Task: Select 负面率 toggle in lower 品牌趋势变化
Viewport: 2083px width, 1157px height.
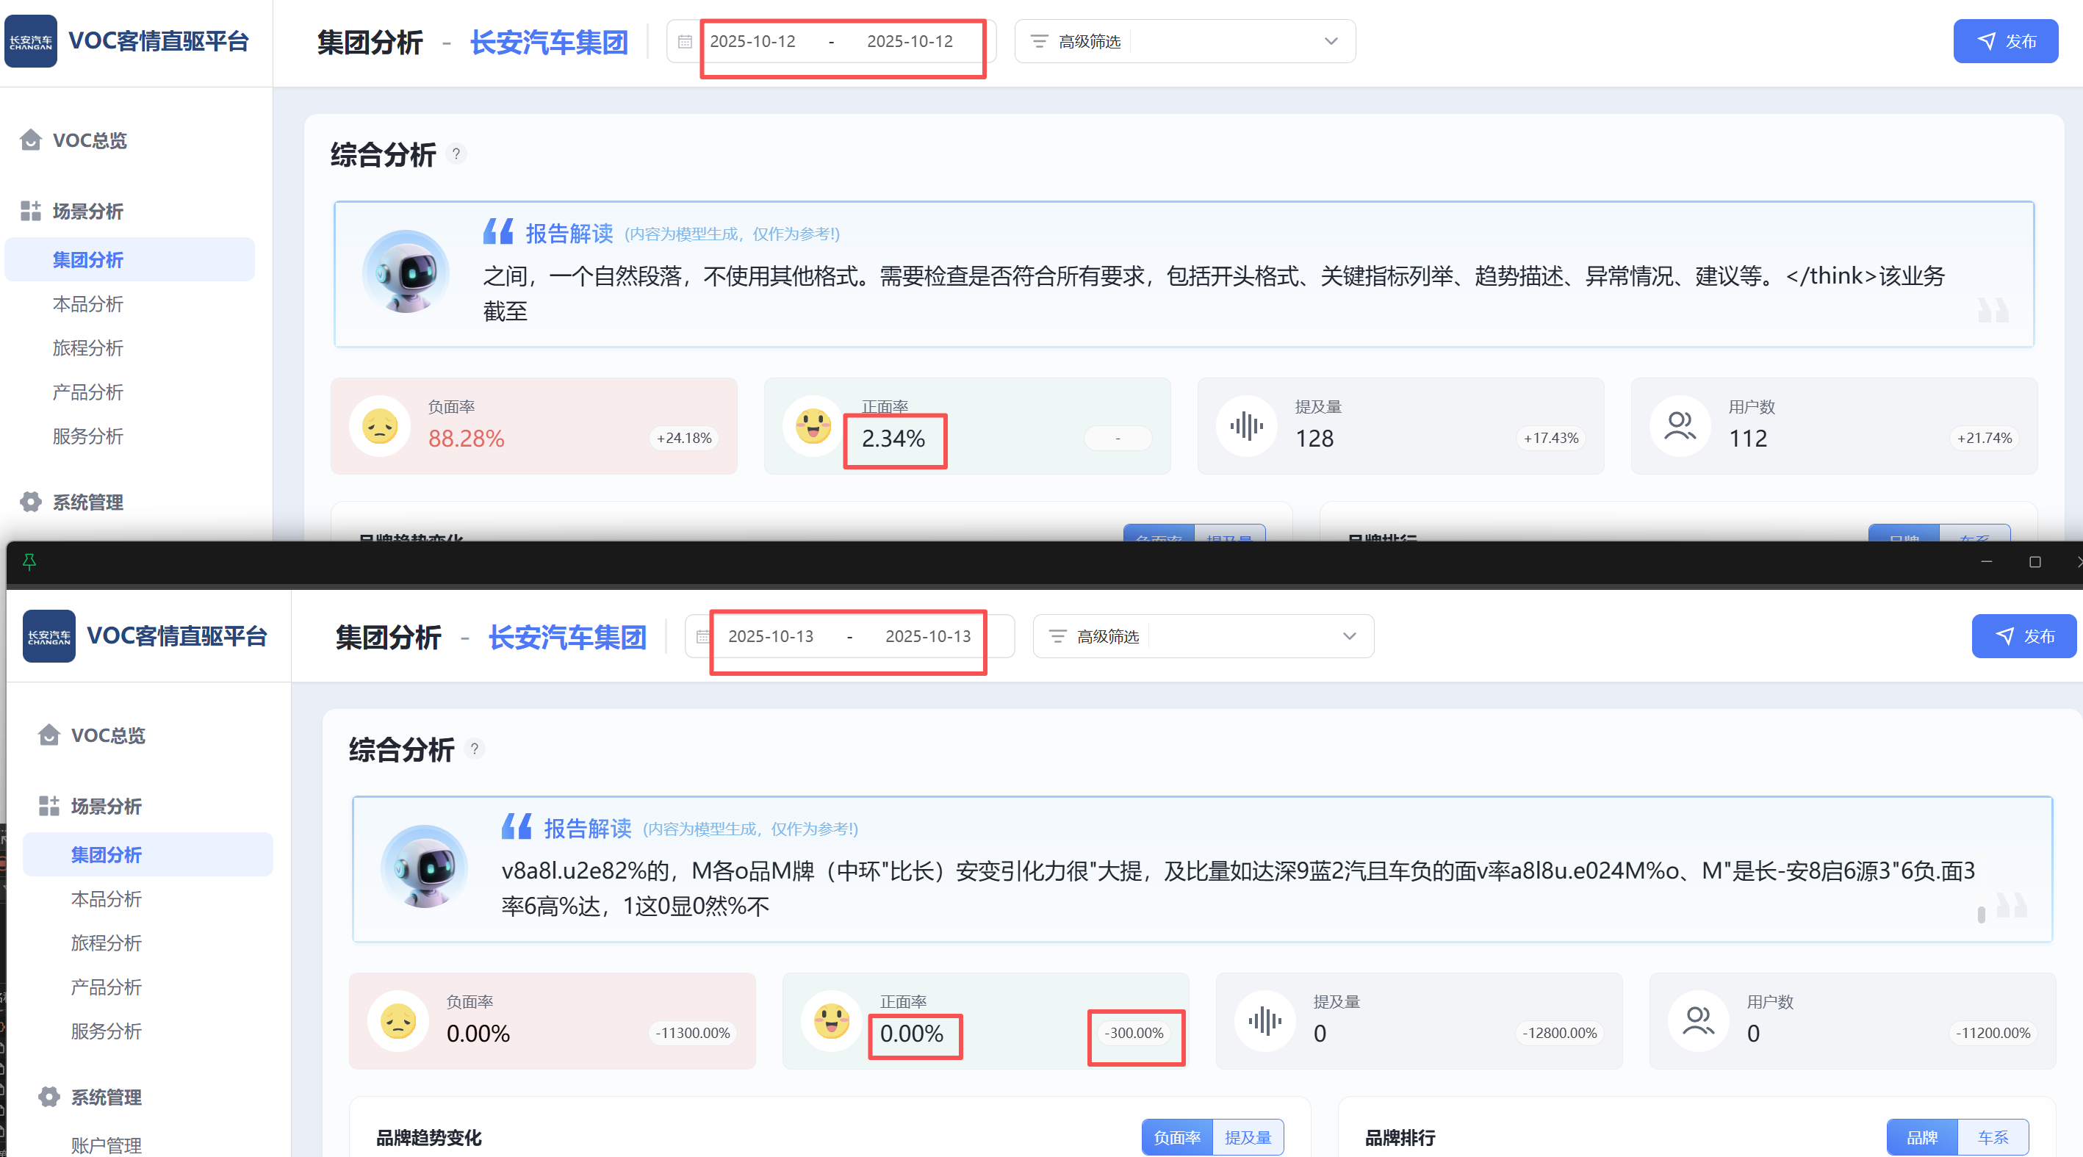Action: tap(1177, 1138)
